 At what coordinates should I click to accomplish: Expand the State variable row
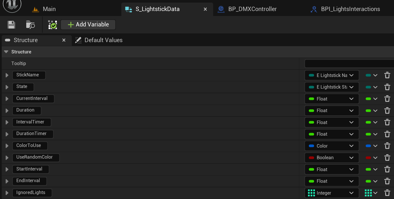[x=7, y=87]
